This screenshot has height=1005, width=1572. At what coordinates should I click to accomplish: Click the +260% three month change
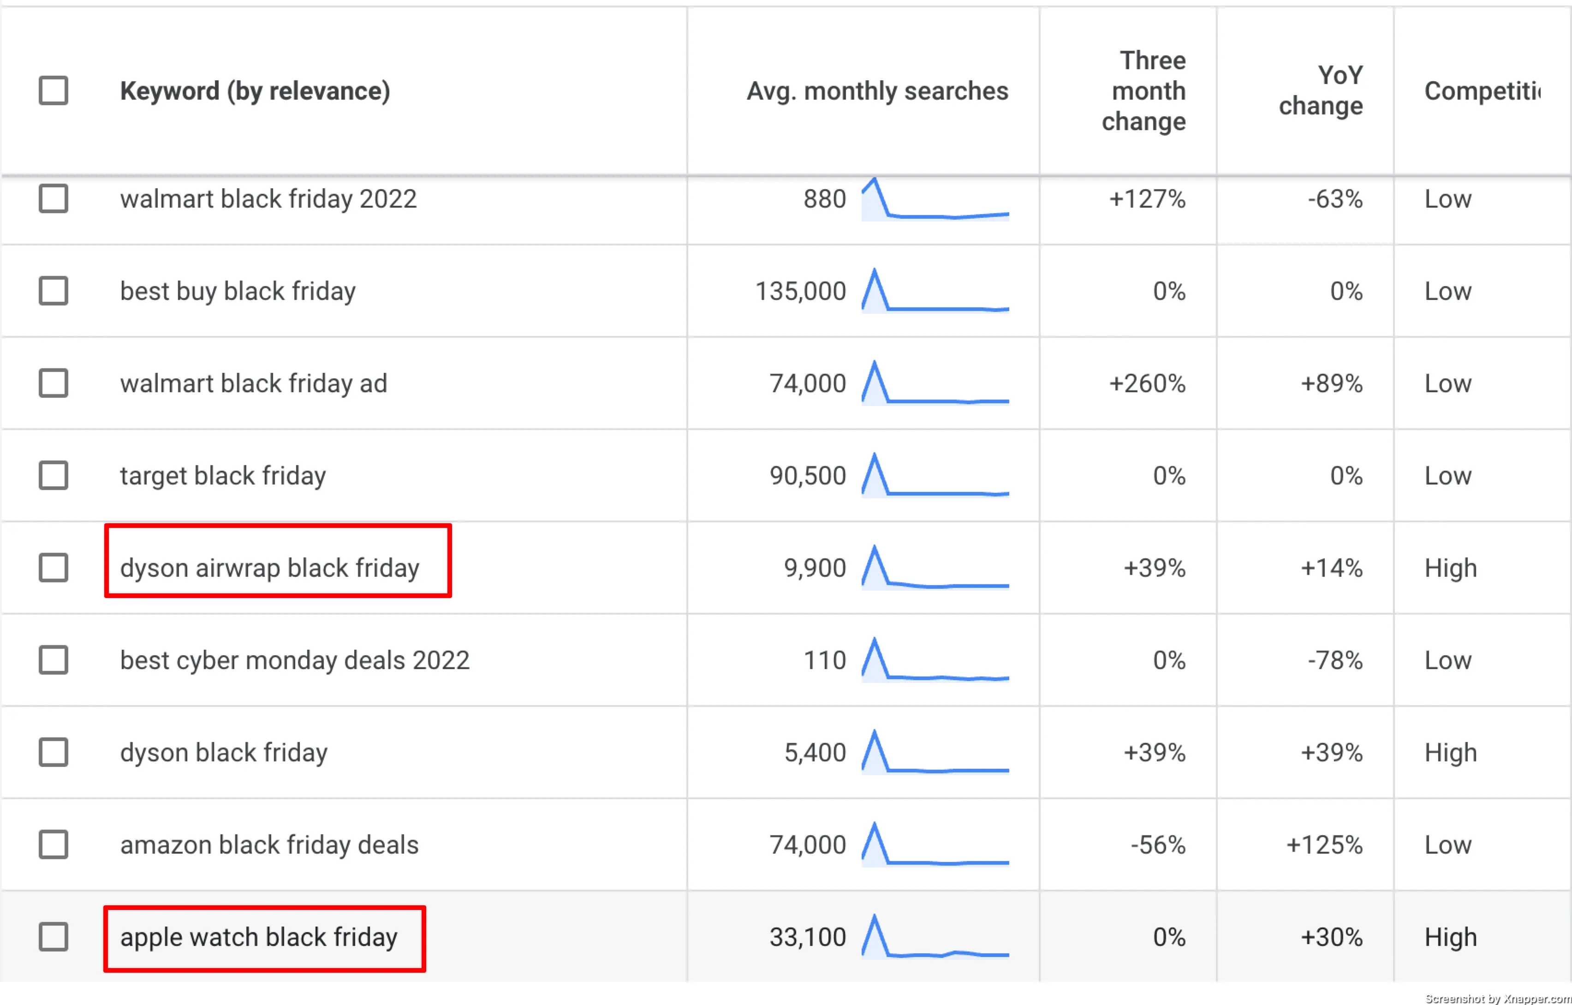[1147, 383]
